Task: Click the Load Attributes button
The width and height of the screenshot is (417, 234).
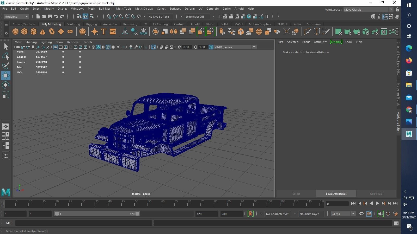Action: click(x=336, y=194)
